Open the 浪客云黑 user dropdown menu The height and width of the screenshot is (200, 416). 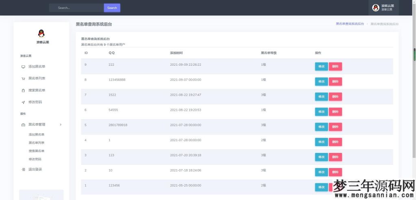tap(386, 8)
